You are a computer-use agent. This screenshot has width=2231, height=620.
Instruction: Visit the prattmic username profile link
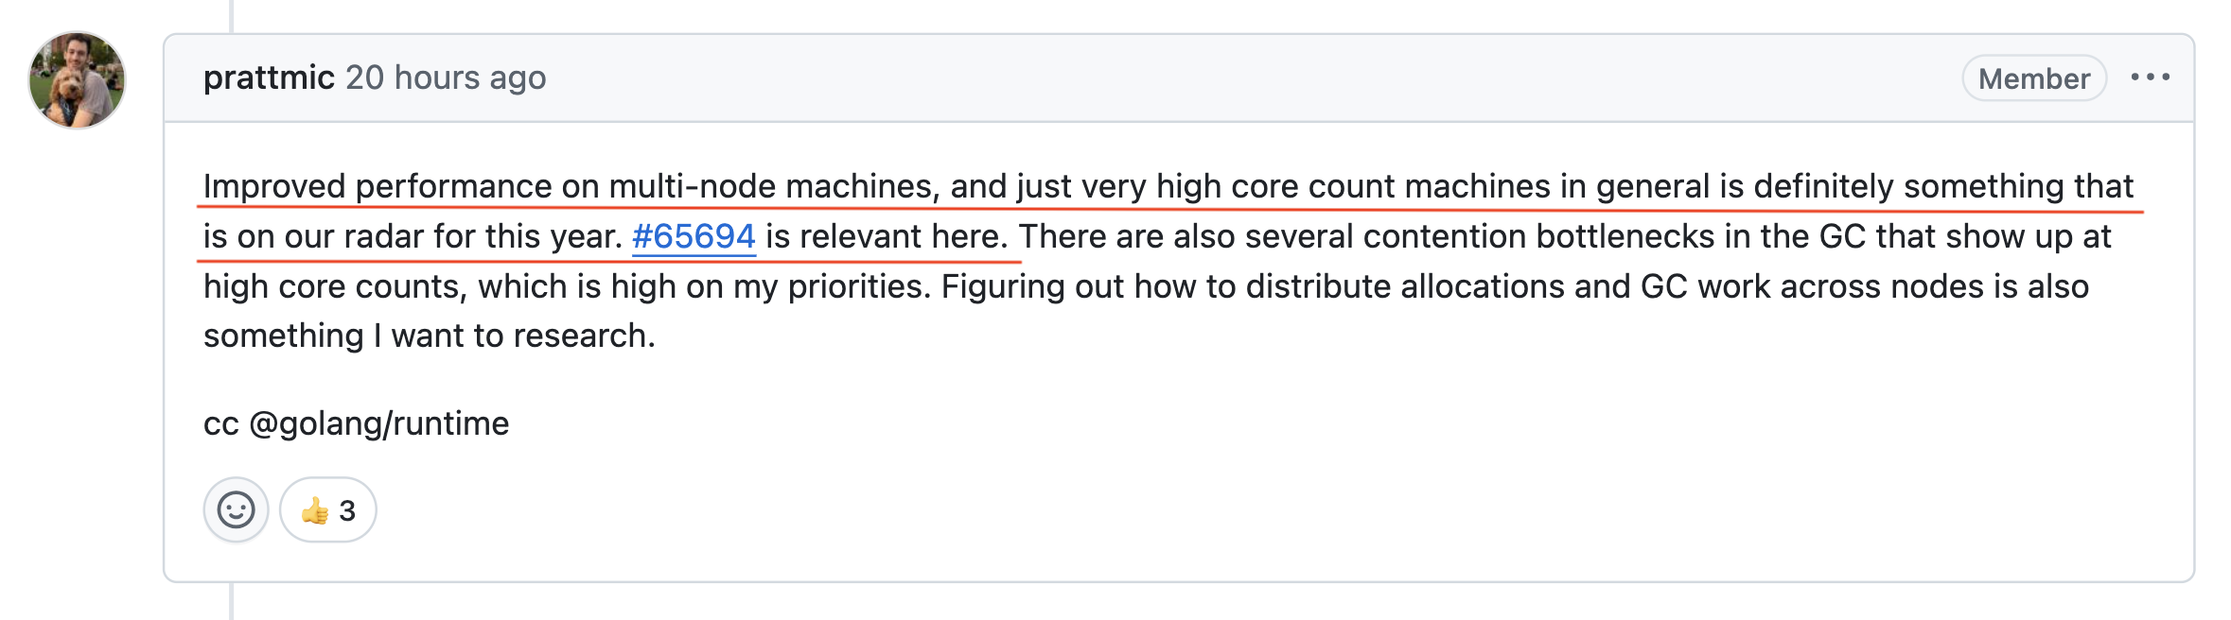269,77
